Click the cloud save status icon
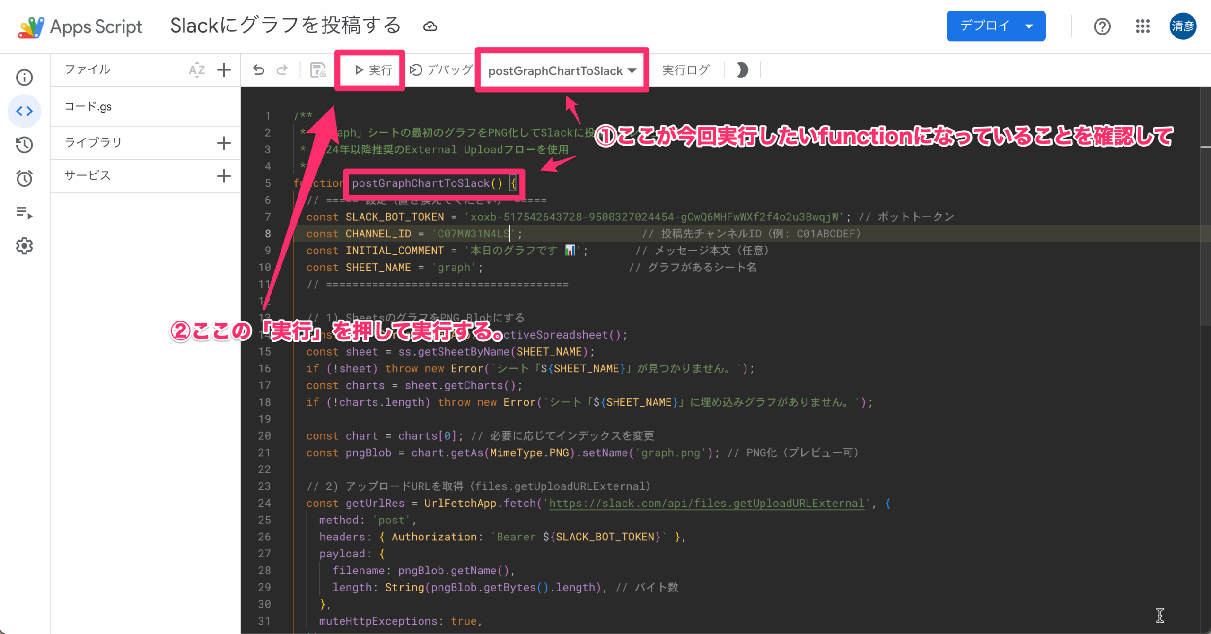1211x634 pixels. coord(430,26)
